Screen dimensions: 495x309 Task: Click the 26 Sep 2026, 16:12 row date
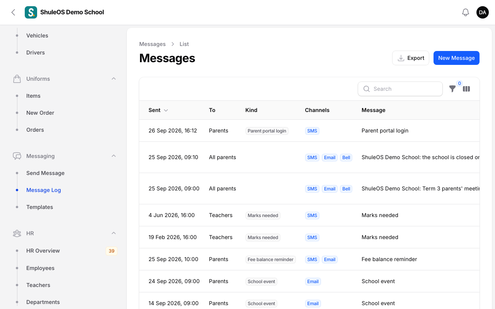[x=173, y=131]
